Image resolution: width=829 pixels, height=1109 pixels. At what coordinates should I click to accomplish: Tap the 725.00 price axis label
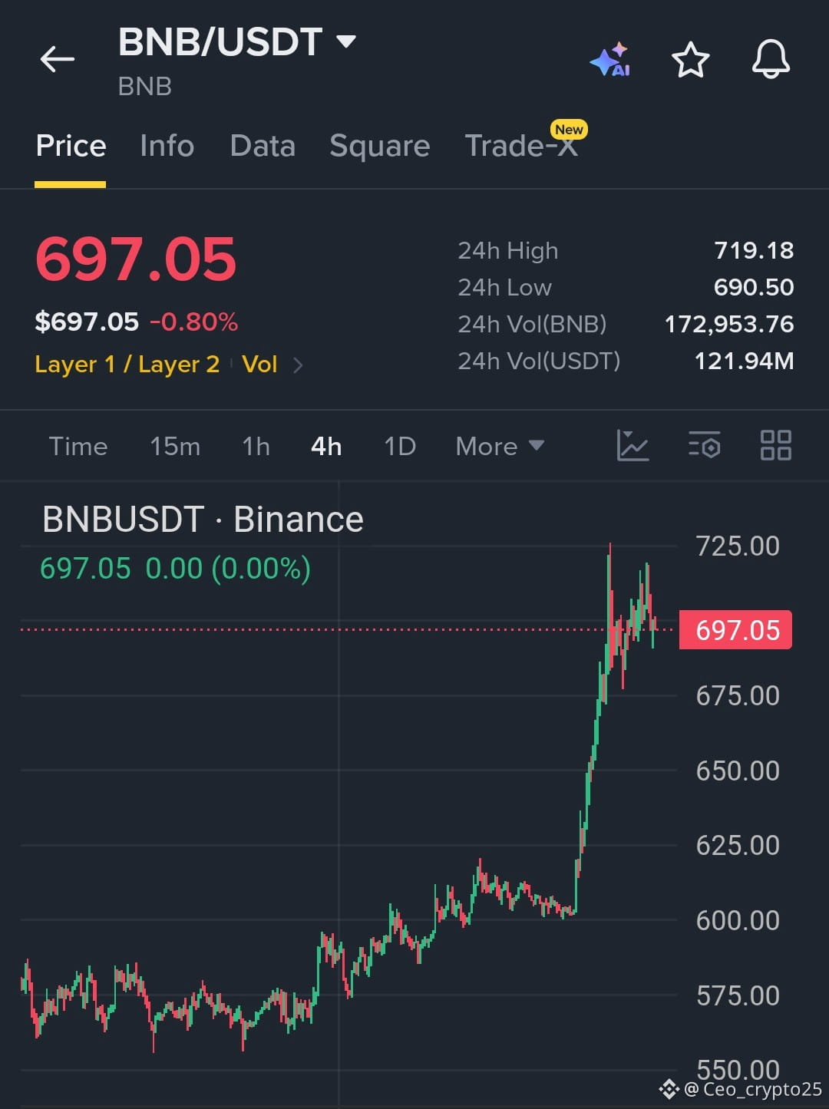pos(738,546)
